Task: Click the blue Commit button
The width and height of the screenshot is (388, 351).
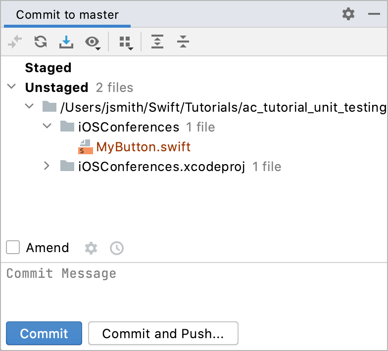Action: pyautogui.click(x=44, y=333)
